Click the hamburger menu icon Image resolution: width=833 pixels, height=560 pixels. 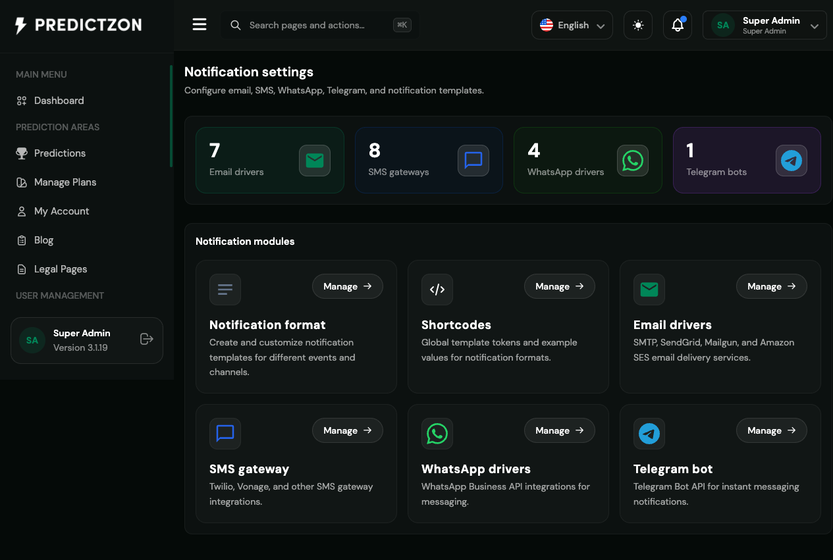tap(200, 25)
